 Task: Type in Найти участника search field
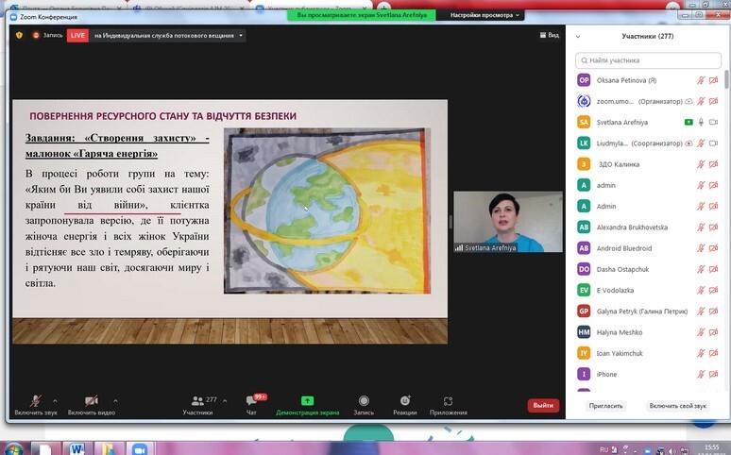652,59
